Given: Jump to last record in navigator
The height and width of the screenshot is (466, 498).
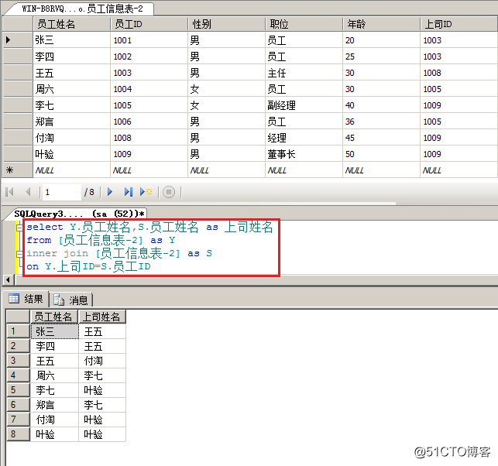Looking at the screenshot, I should tap(129, 192).
